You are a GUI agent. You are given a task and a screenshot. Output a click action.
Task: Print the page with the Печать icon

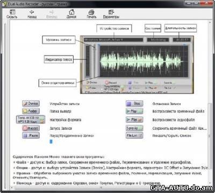click(91, 14)
